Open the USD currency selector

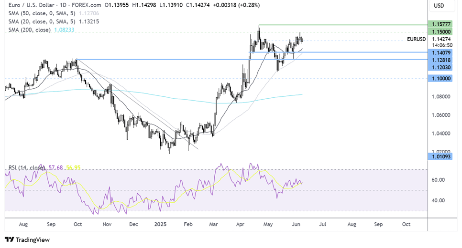[x=438, y=6]
